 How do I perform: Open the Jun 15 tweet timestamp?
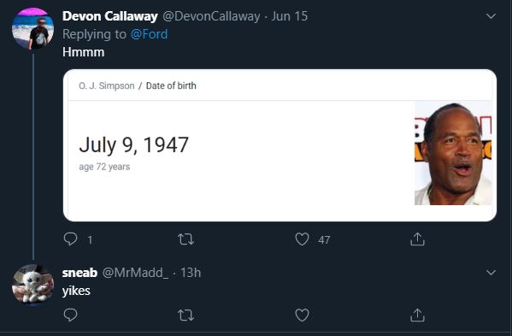click(x=290, y=16)
